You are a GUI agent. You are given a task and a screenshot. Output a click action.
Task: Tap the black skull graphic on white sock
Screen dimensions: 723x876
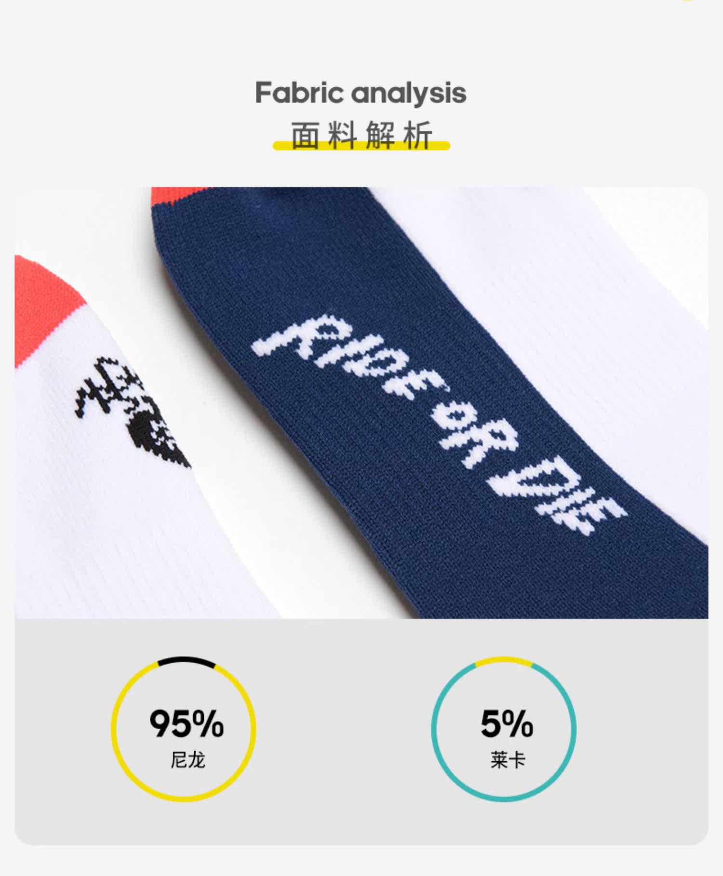[x=132, y=413]
